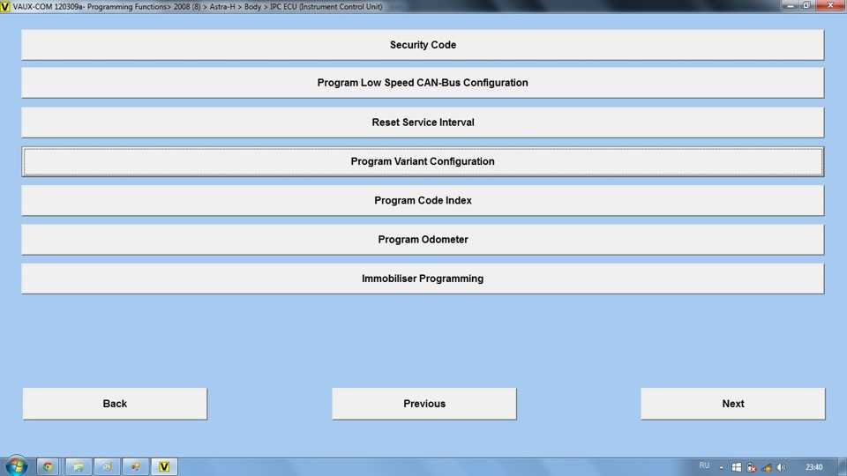
Task: Click the network tray icon with red X
Action: [x=751, y=467]
